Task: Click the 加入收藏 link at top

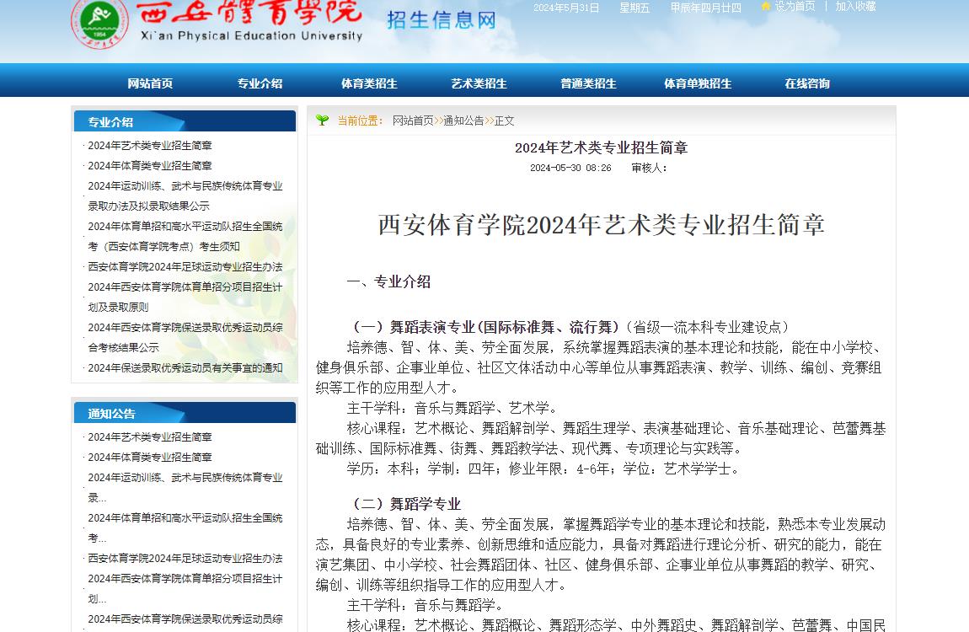Action: [x=856, y=6]
